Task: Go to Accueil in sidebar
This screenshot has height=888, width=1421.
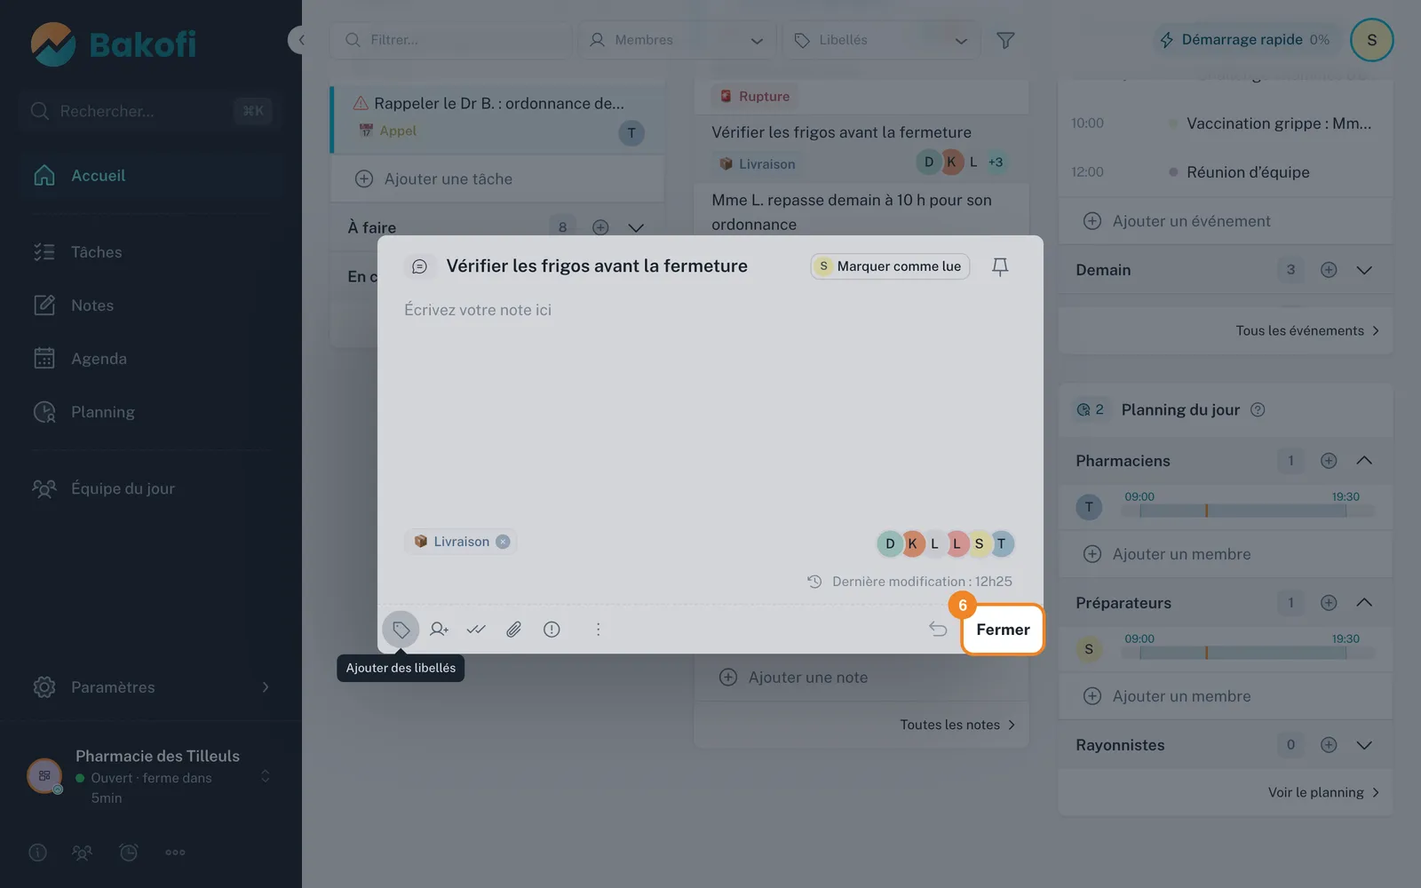Action: (x=151, y=176)
